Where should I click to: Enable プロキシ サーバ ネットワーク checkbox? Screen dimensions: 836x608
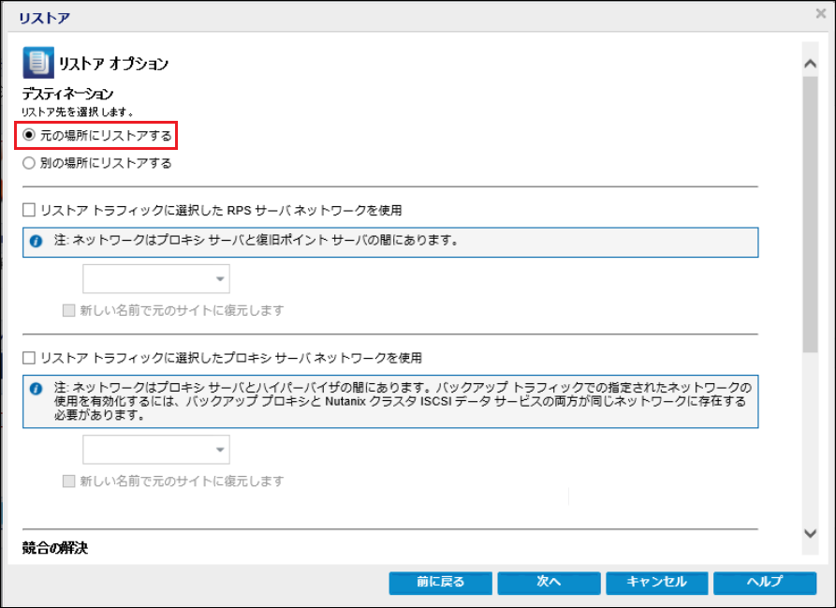(x=29, y=358)
